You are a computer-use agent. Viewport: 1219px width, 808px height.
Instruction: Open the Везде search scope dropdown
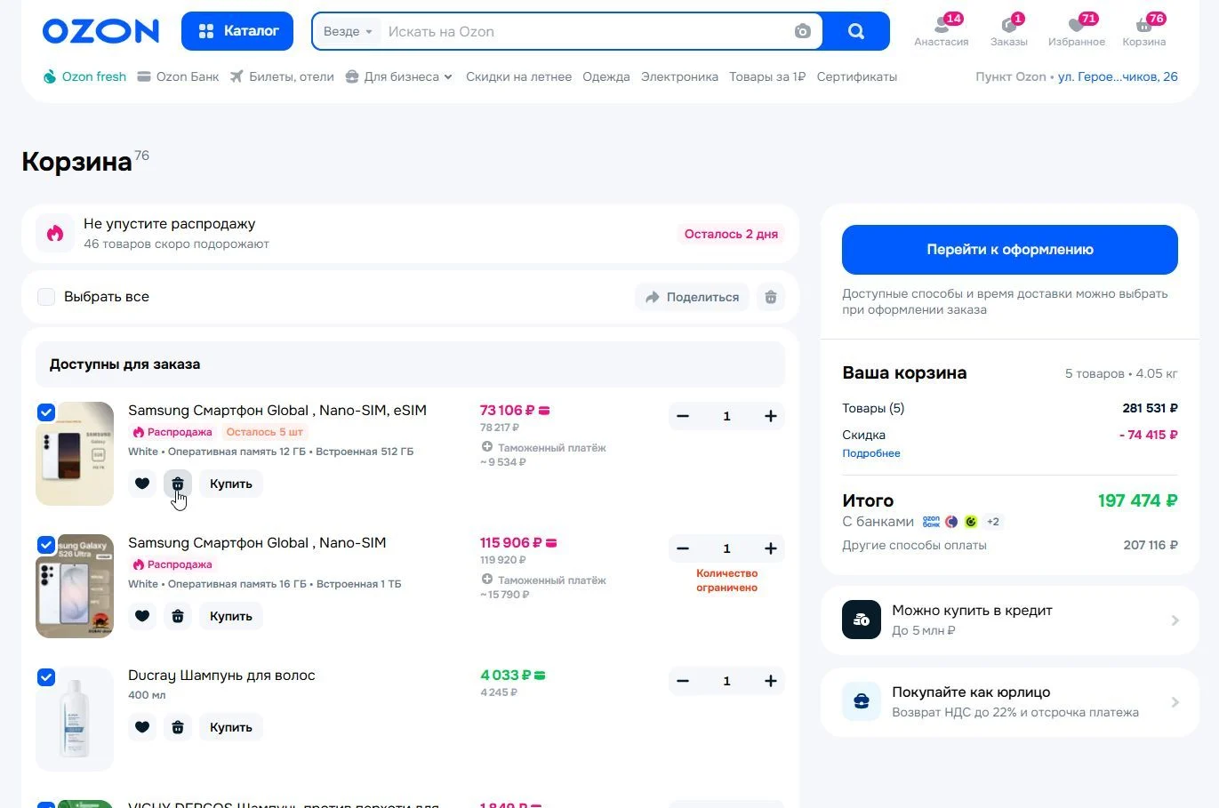(x=348, y=31)
